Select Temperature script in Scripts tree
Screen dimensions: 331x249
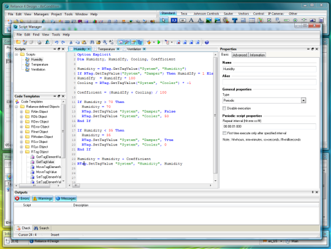39,64
